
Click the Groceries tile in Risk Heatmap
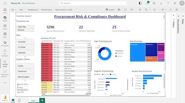pos(151,59)
